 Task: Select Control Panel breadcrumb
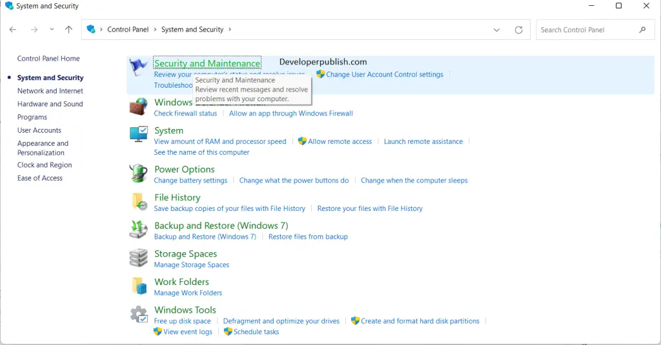point(128,30)
